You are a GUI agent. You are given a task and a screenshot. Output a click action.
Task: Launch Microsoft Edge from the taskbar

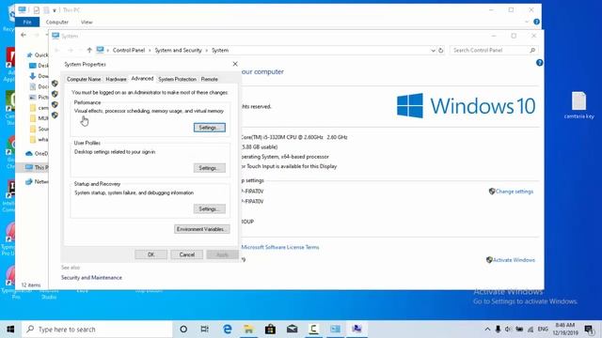228,330
